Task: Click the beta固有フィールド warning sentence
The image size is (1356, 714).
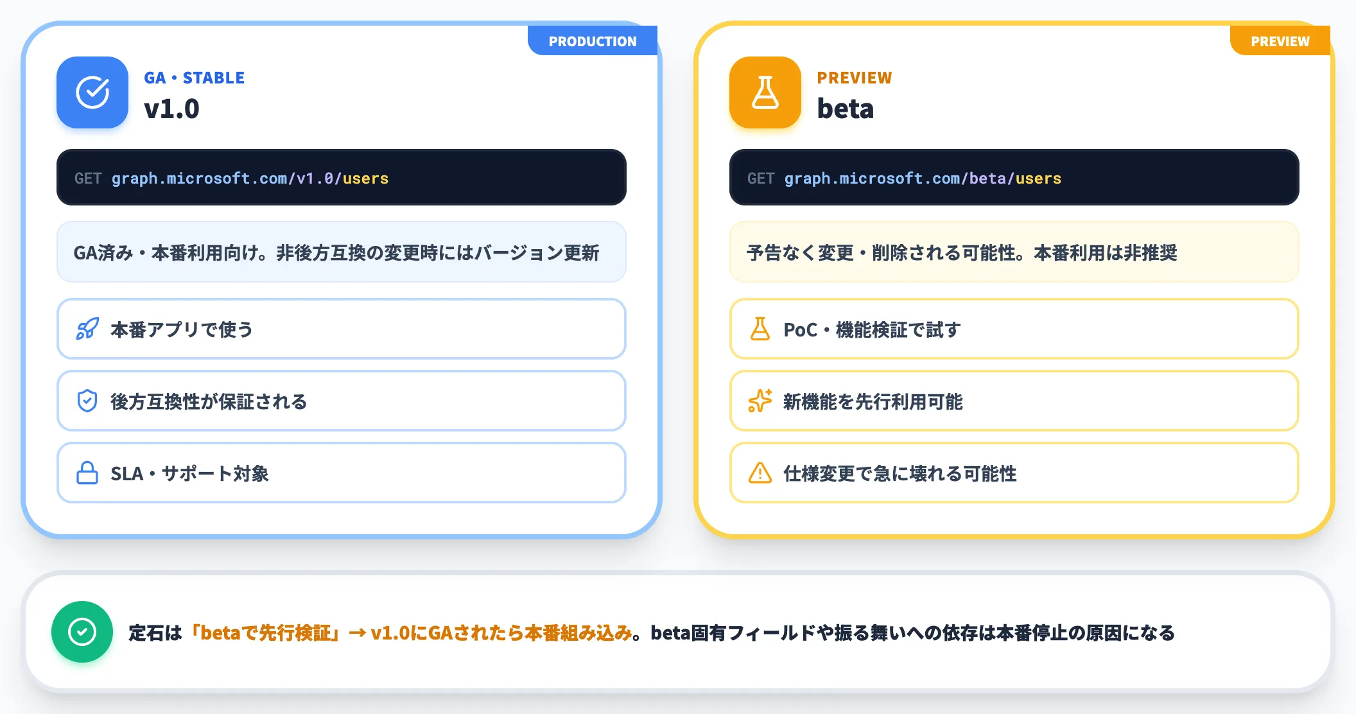Action: click(x=912, y=632)
